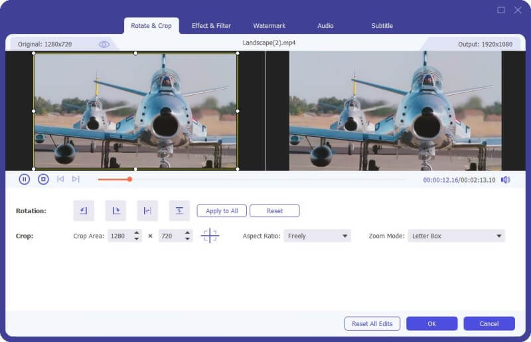Center the crop area with crosshair icon
Viewport: 531px width, 342px height.
[x=210, y=236]
